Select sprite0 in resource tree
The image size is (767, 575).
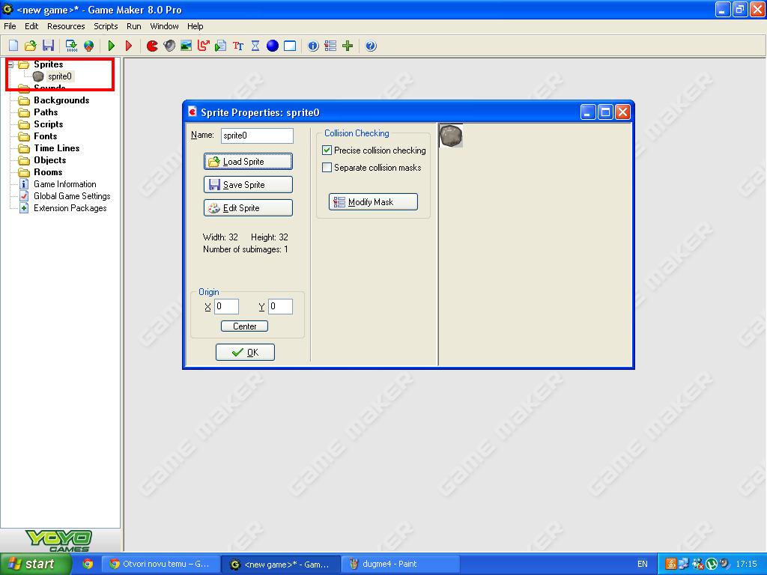point(59,76)
